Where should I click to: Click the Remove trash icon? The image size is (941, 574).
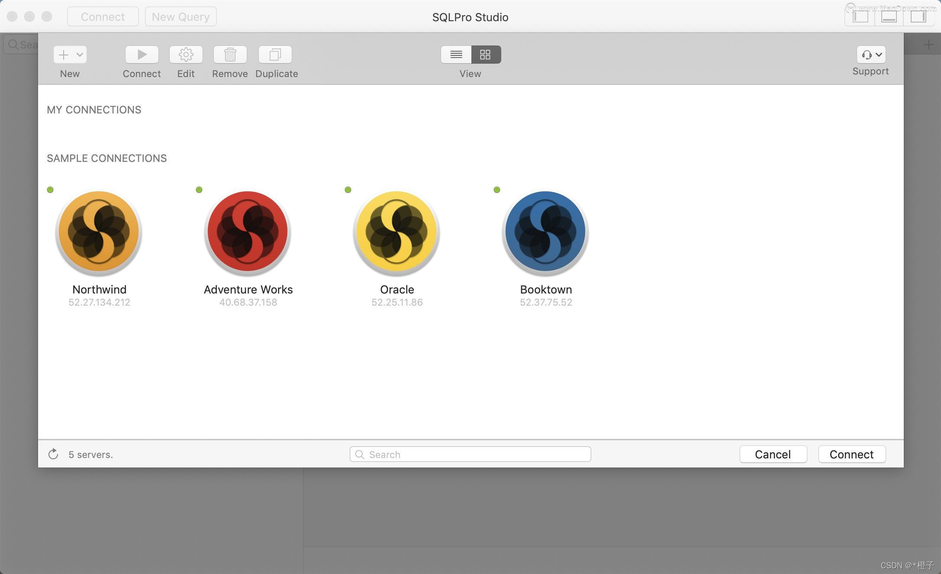point(230,55)
